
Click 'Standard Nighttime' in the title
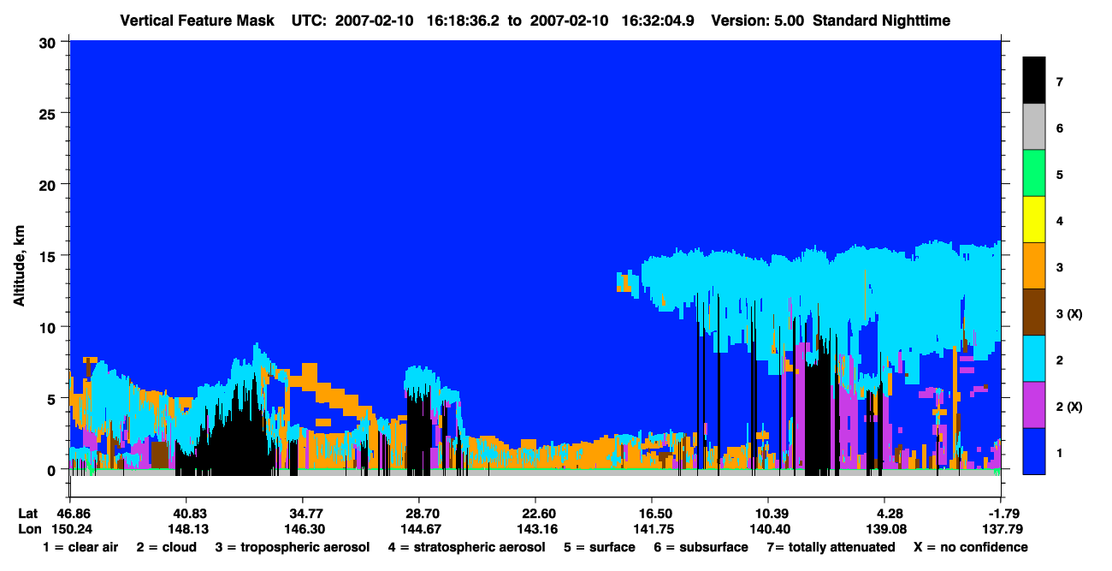882,20
